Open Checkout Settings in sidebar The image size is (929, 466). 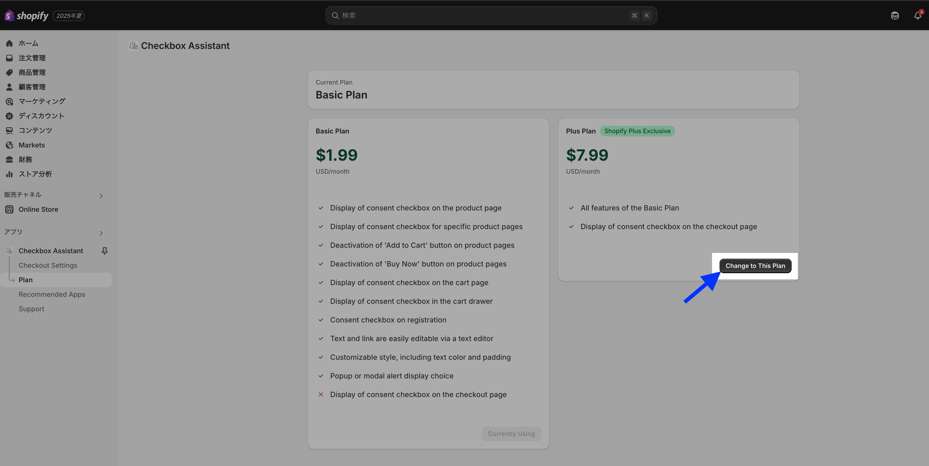(48, 265)
